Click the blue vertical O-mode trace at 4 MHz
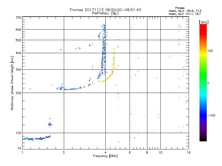 (104, 50)
